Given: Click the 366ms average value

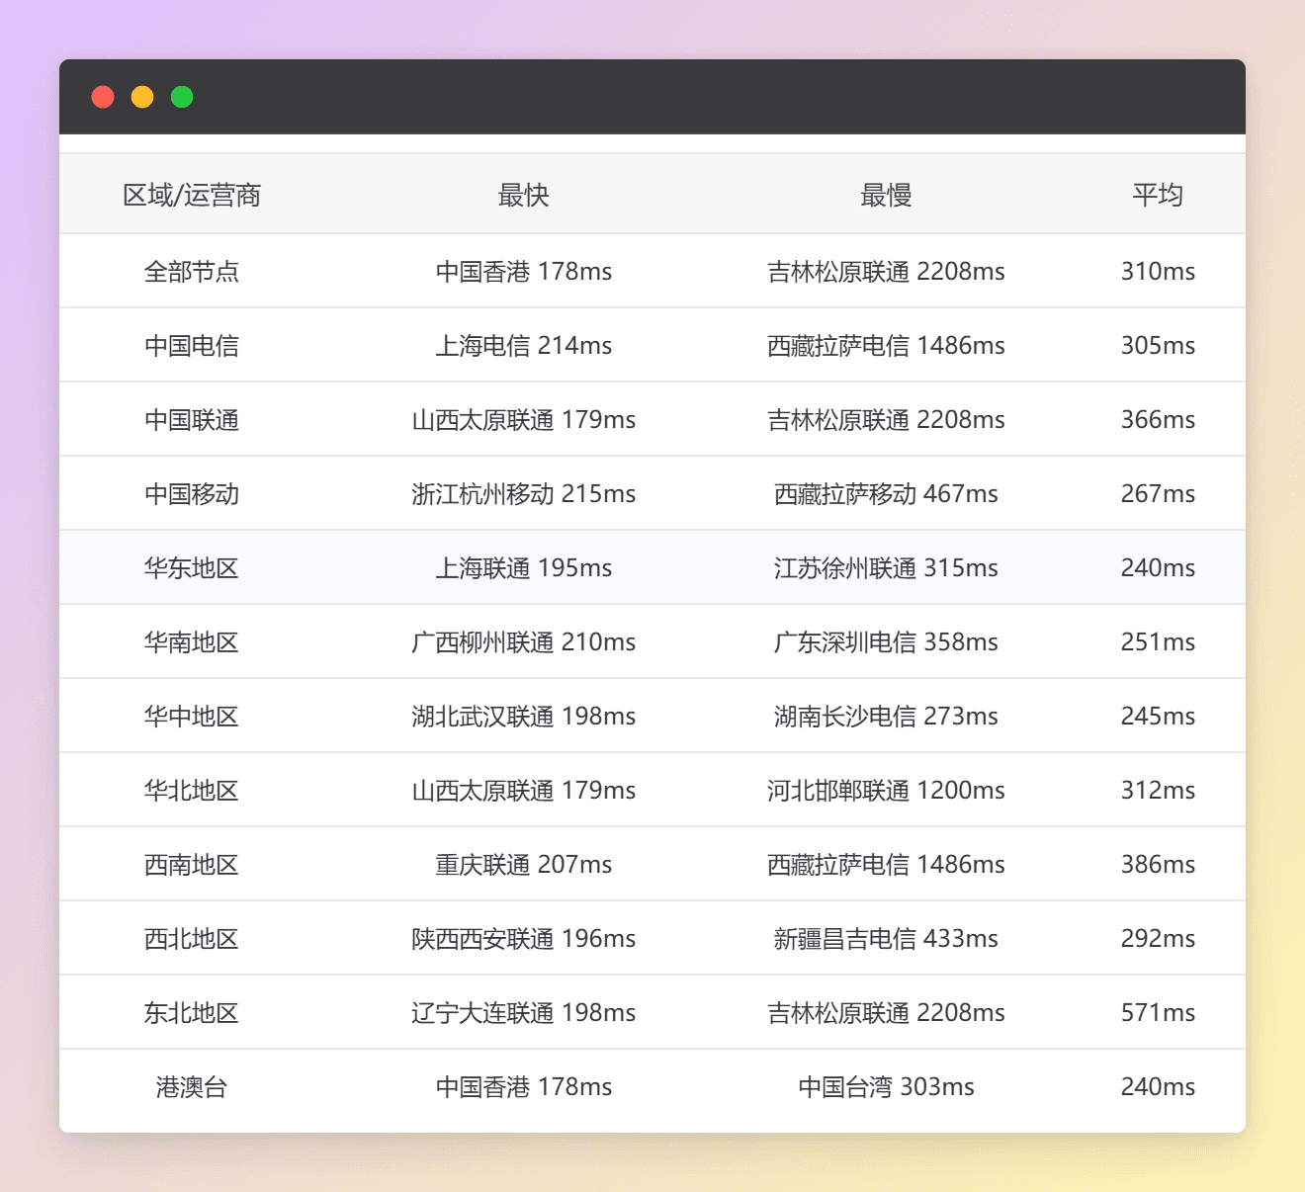Looking at the screenshot, I should click(x=1158, y=419).
